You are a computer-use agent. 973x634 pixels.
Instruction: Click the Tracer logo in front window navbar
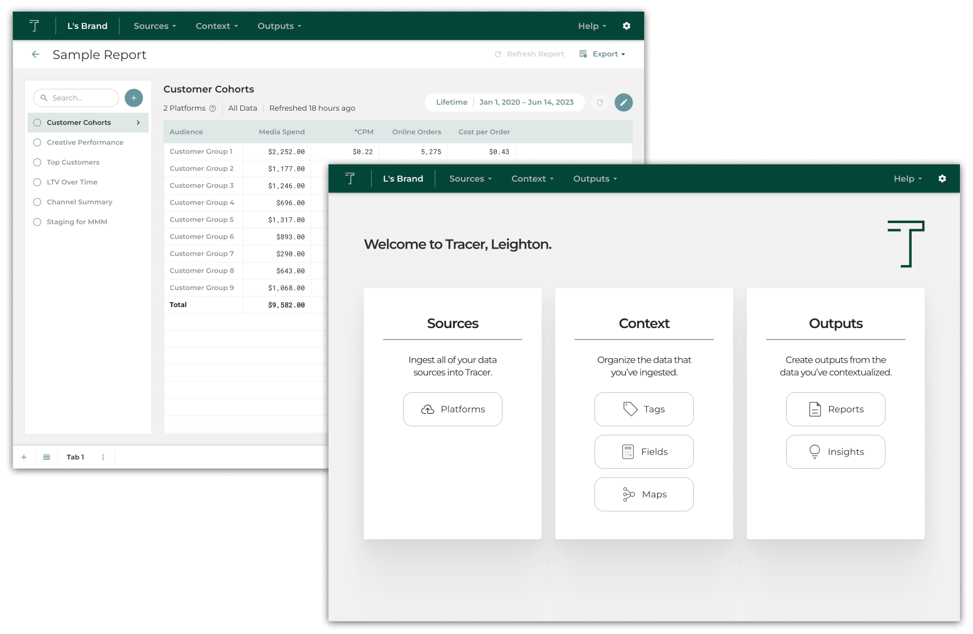point(350,179)
